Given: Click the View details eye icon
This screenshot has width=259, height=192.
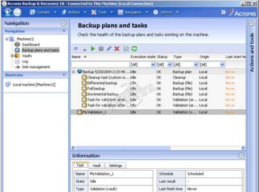Looking at the screenshot, I should [x=76, y=49].
